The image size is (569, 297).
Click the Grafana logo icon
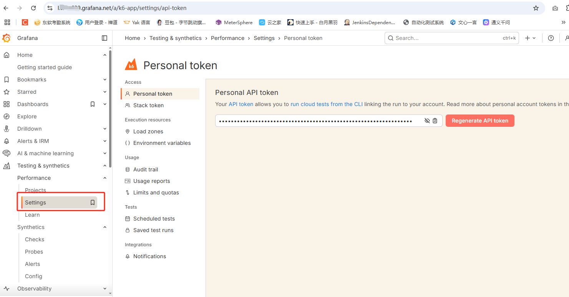(6, 38)
